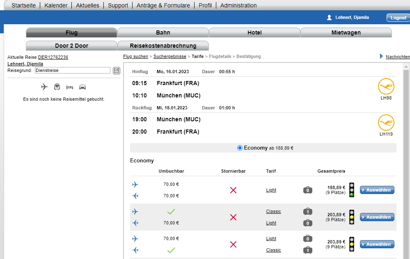Click the car icon in trip summary
This screenshot has width=410, height=259.
coord(82,87)
